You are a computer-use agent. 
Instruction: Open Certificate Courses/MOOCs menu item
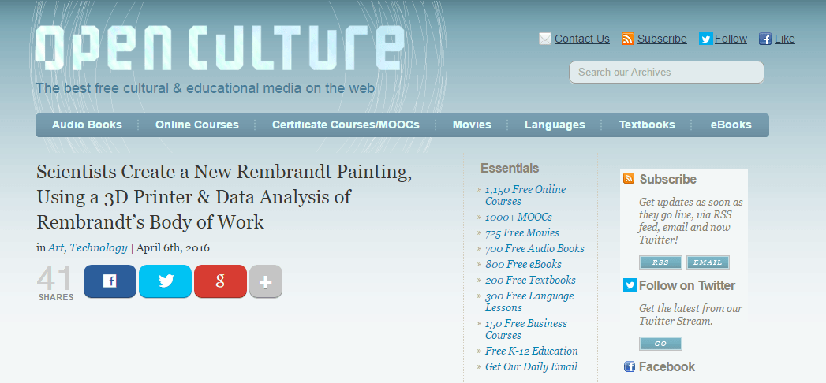click(x=346, y=125)
